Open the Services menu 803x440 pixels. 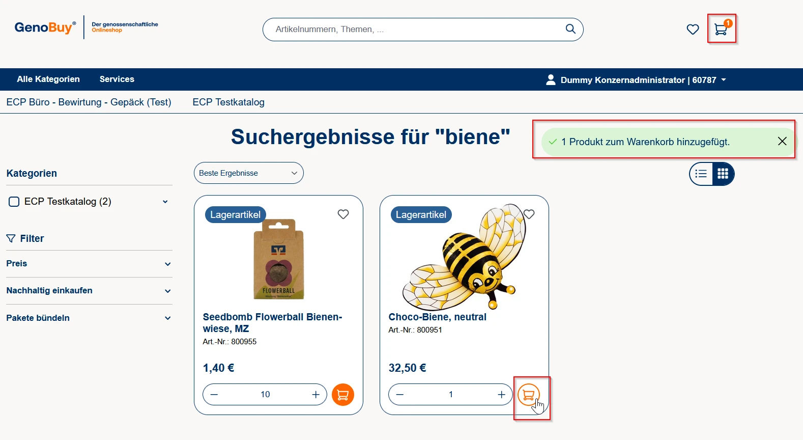tap(117, 79)
